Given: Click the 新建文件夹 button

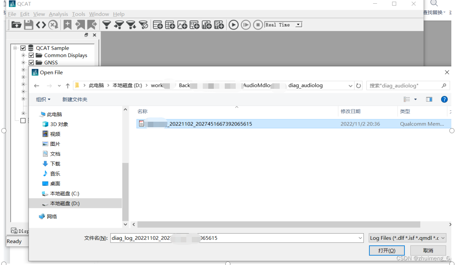Looking at the screenshot, I should click(75, 99).
